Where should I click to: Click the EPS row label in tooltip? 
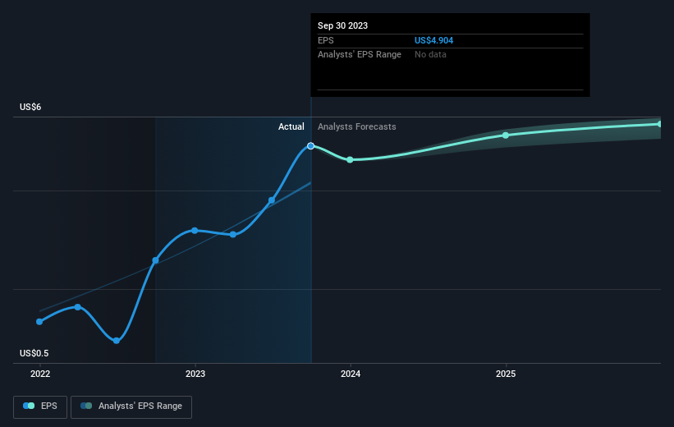[325, 40]
